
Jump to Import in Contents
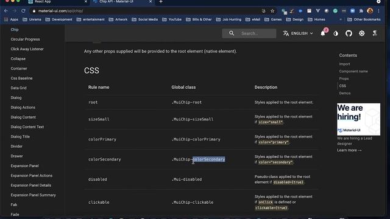(344, 64)
